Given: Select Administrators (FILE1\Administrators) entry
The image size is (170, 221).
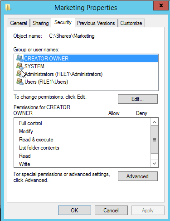Looking at the screenshot, I should pos(63,74).
